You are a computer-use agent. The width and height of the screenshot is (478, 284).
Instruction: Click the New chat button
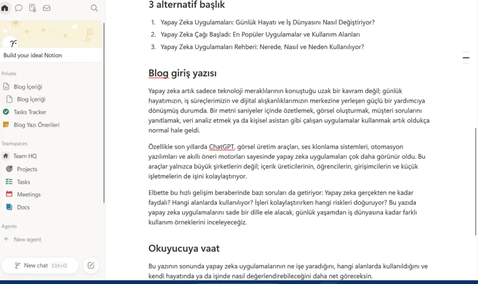coord(40,265)
